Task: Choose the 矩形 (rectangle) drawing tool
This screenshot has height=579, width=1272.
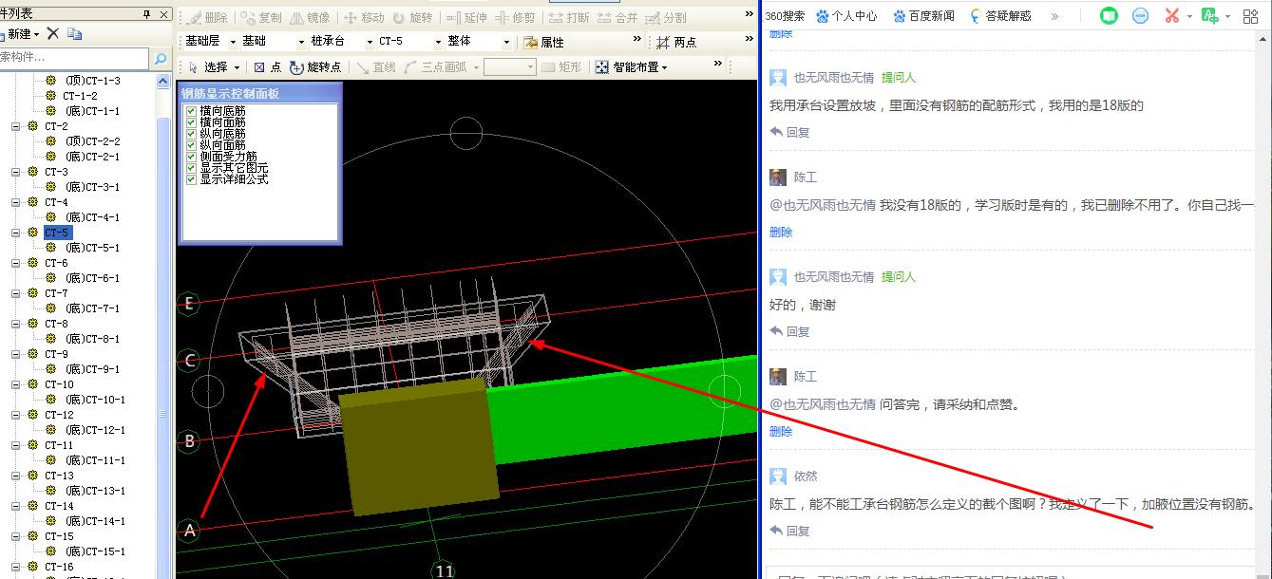Action: 561,67
